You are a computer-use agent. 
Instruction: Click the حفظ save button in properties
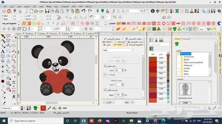click(127, 102)
